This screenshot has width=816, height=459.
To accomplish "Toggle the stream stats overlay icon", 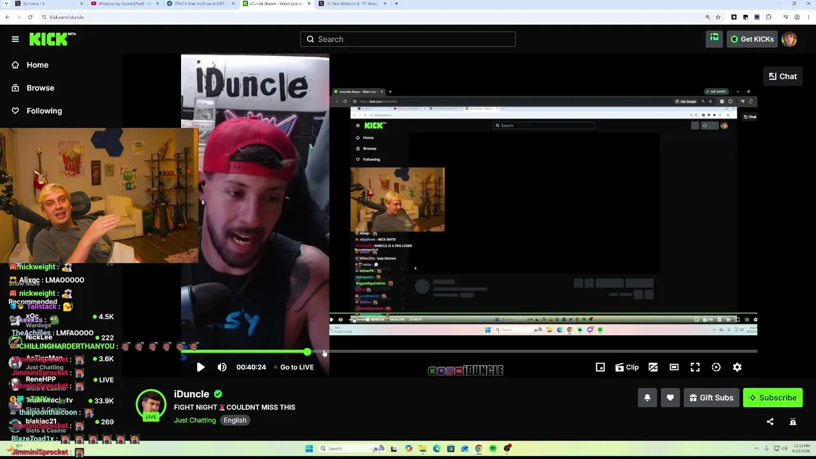I will tap(653, 367).
